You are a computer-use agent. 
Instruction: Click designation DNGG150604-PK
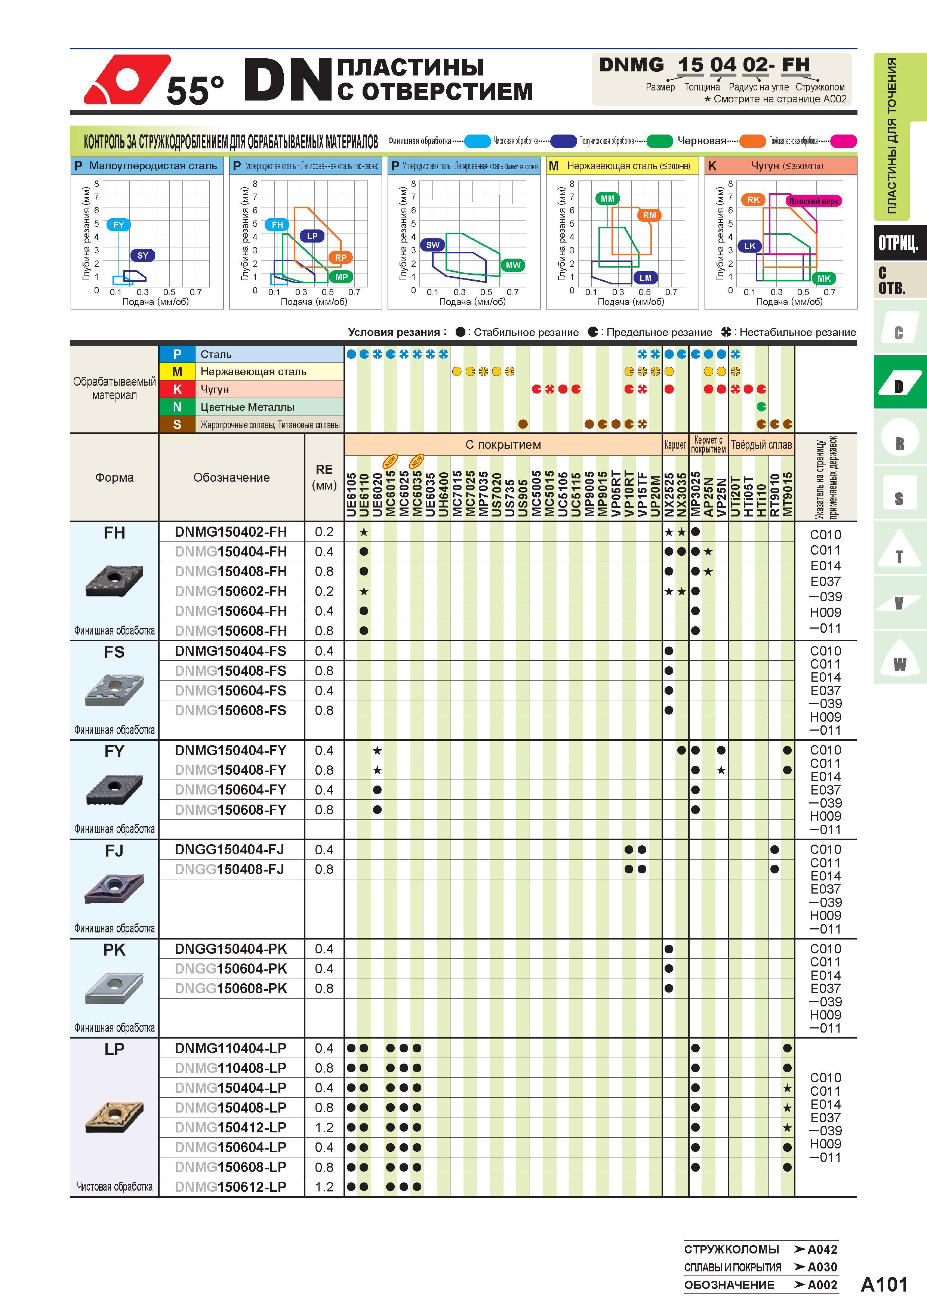(231, 968)
